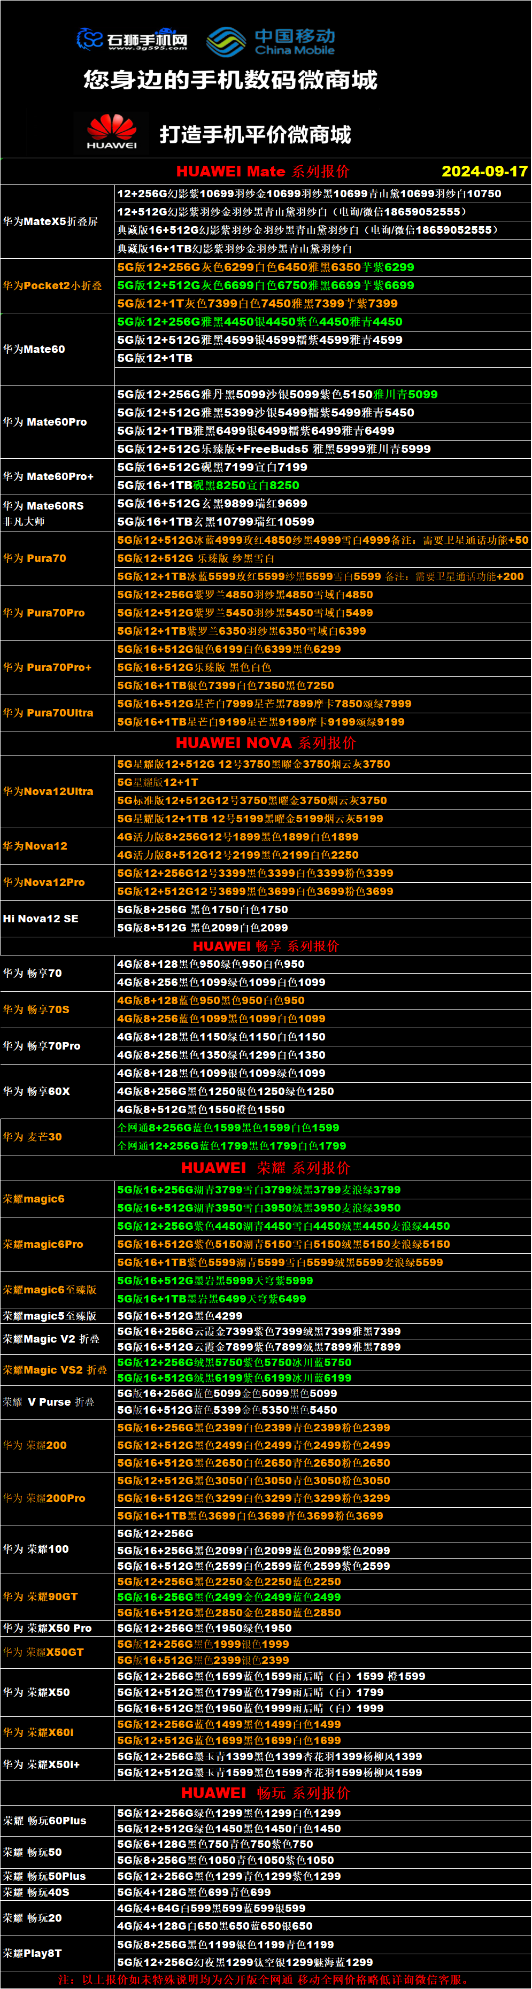Click the 华为 麦芒30 model label
532x1989 pixels.
[x=33, y=1137]
